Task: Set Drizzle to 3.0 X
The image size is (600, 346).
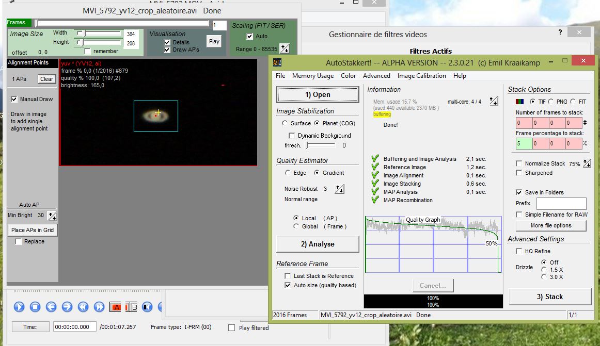Action: (x=544, y=277)
